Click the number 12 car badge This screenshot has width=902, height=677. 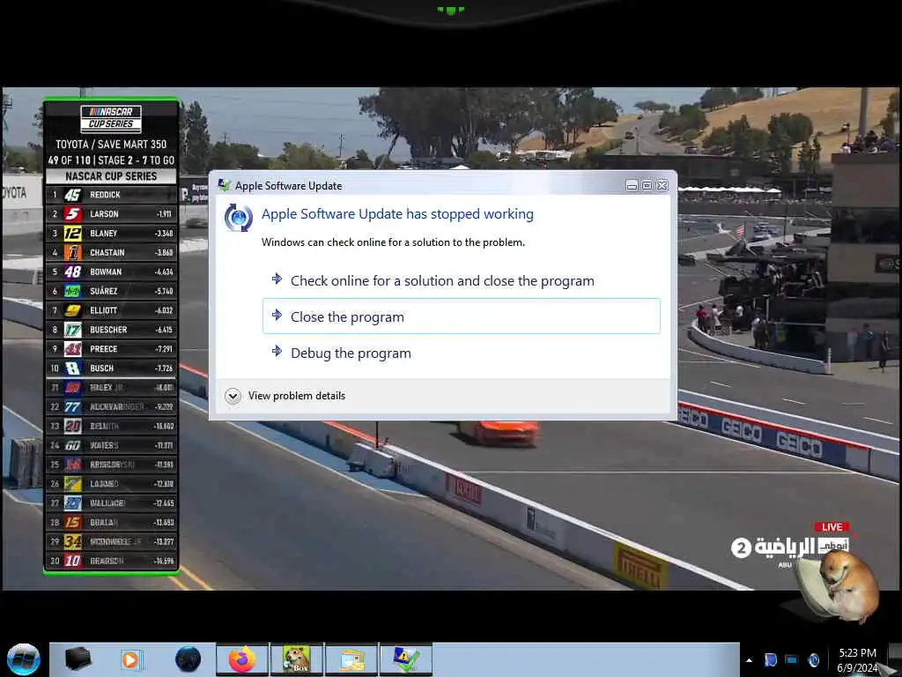click(x=72, y=233)
